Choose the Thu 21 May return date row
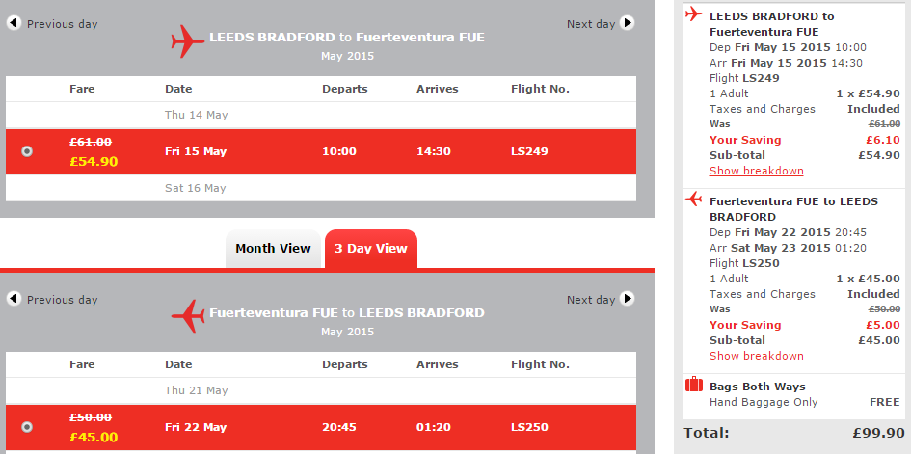The height and width of the screenshot is (454, 911). [321, 390]
